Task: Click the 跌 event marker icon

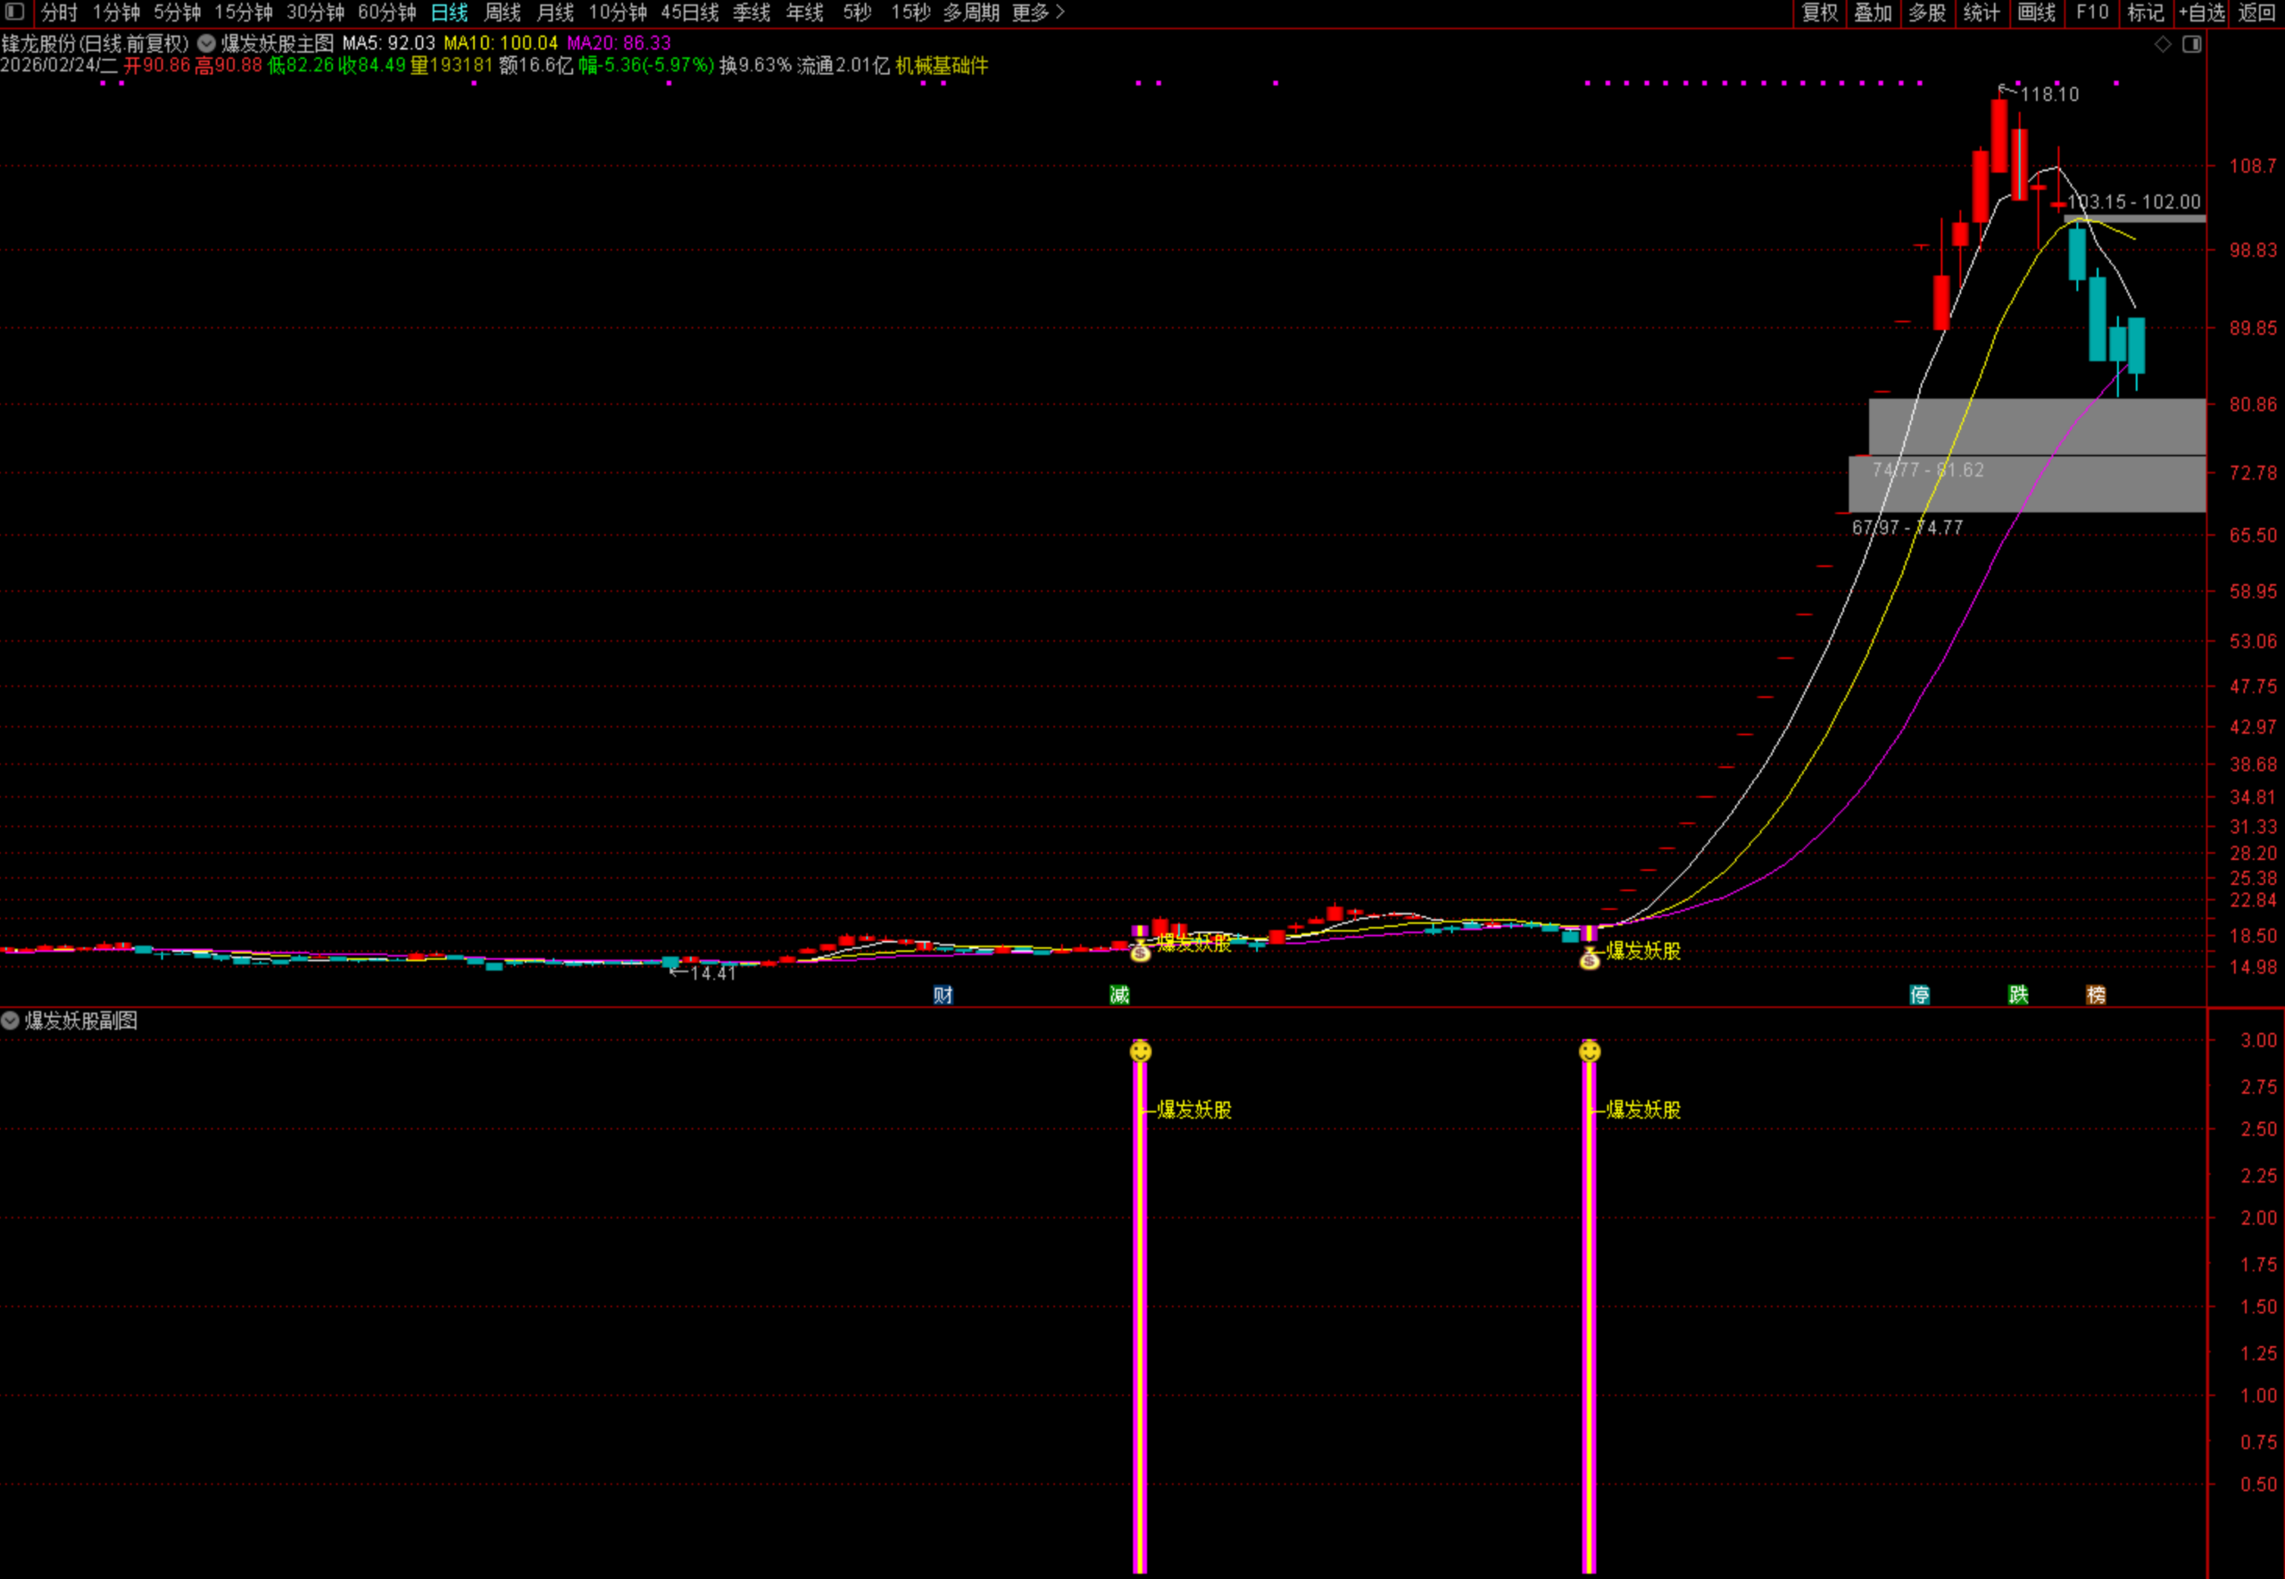Action: coord(2018,995)
